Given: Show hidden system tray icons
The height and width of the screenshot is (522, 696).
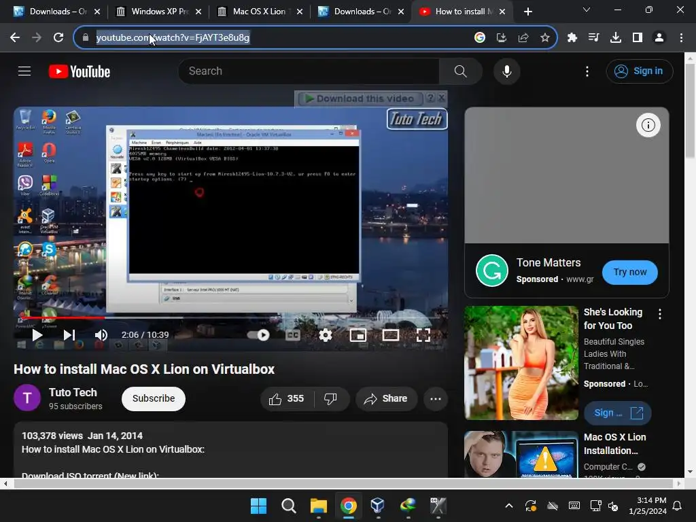Looking at the screenshot, I should pyautogui.click(x=509, y=506).
